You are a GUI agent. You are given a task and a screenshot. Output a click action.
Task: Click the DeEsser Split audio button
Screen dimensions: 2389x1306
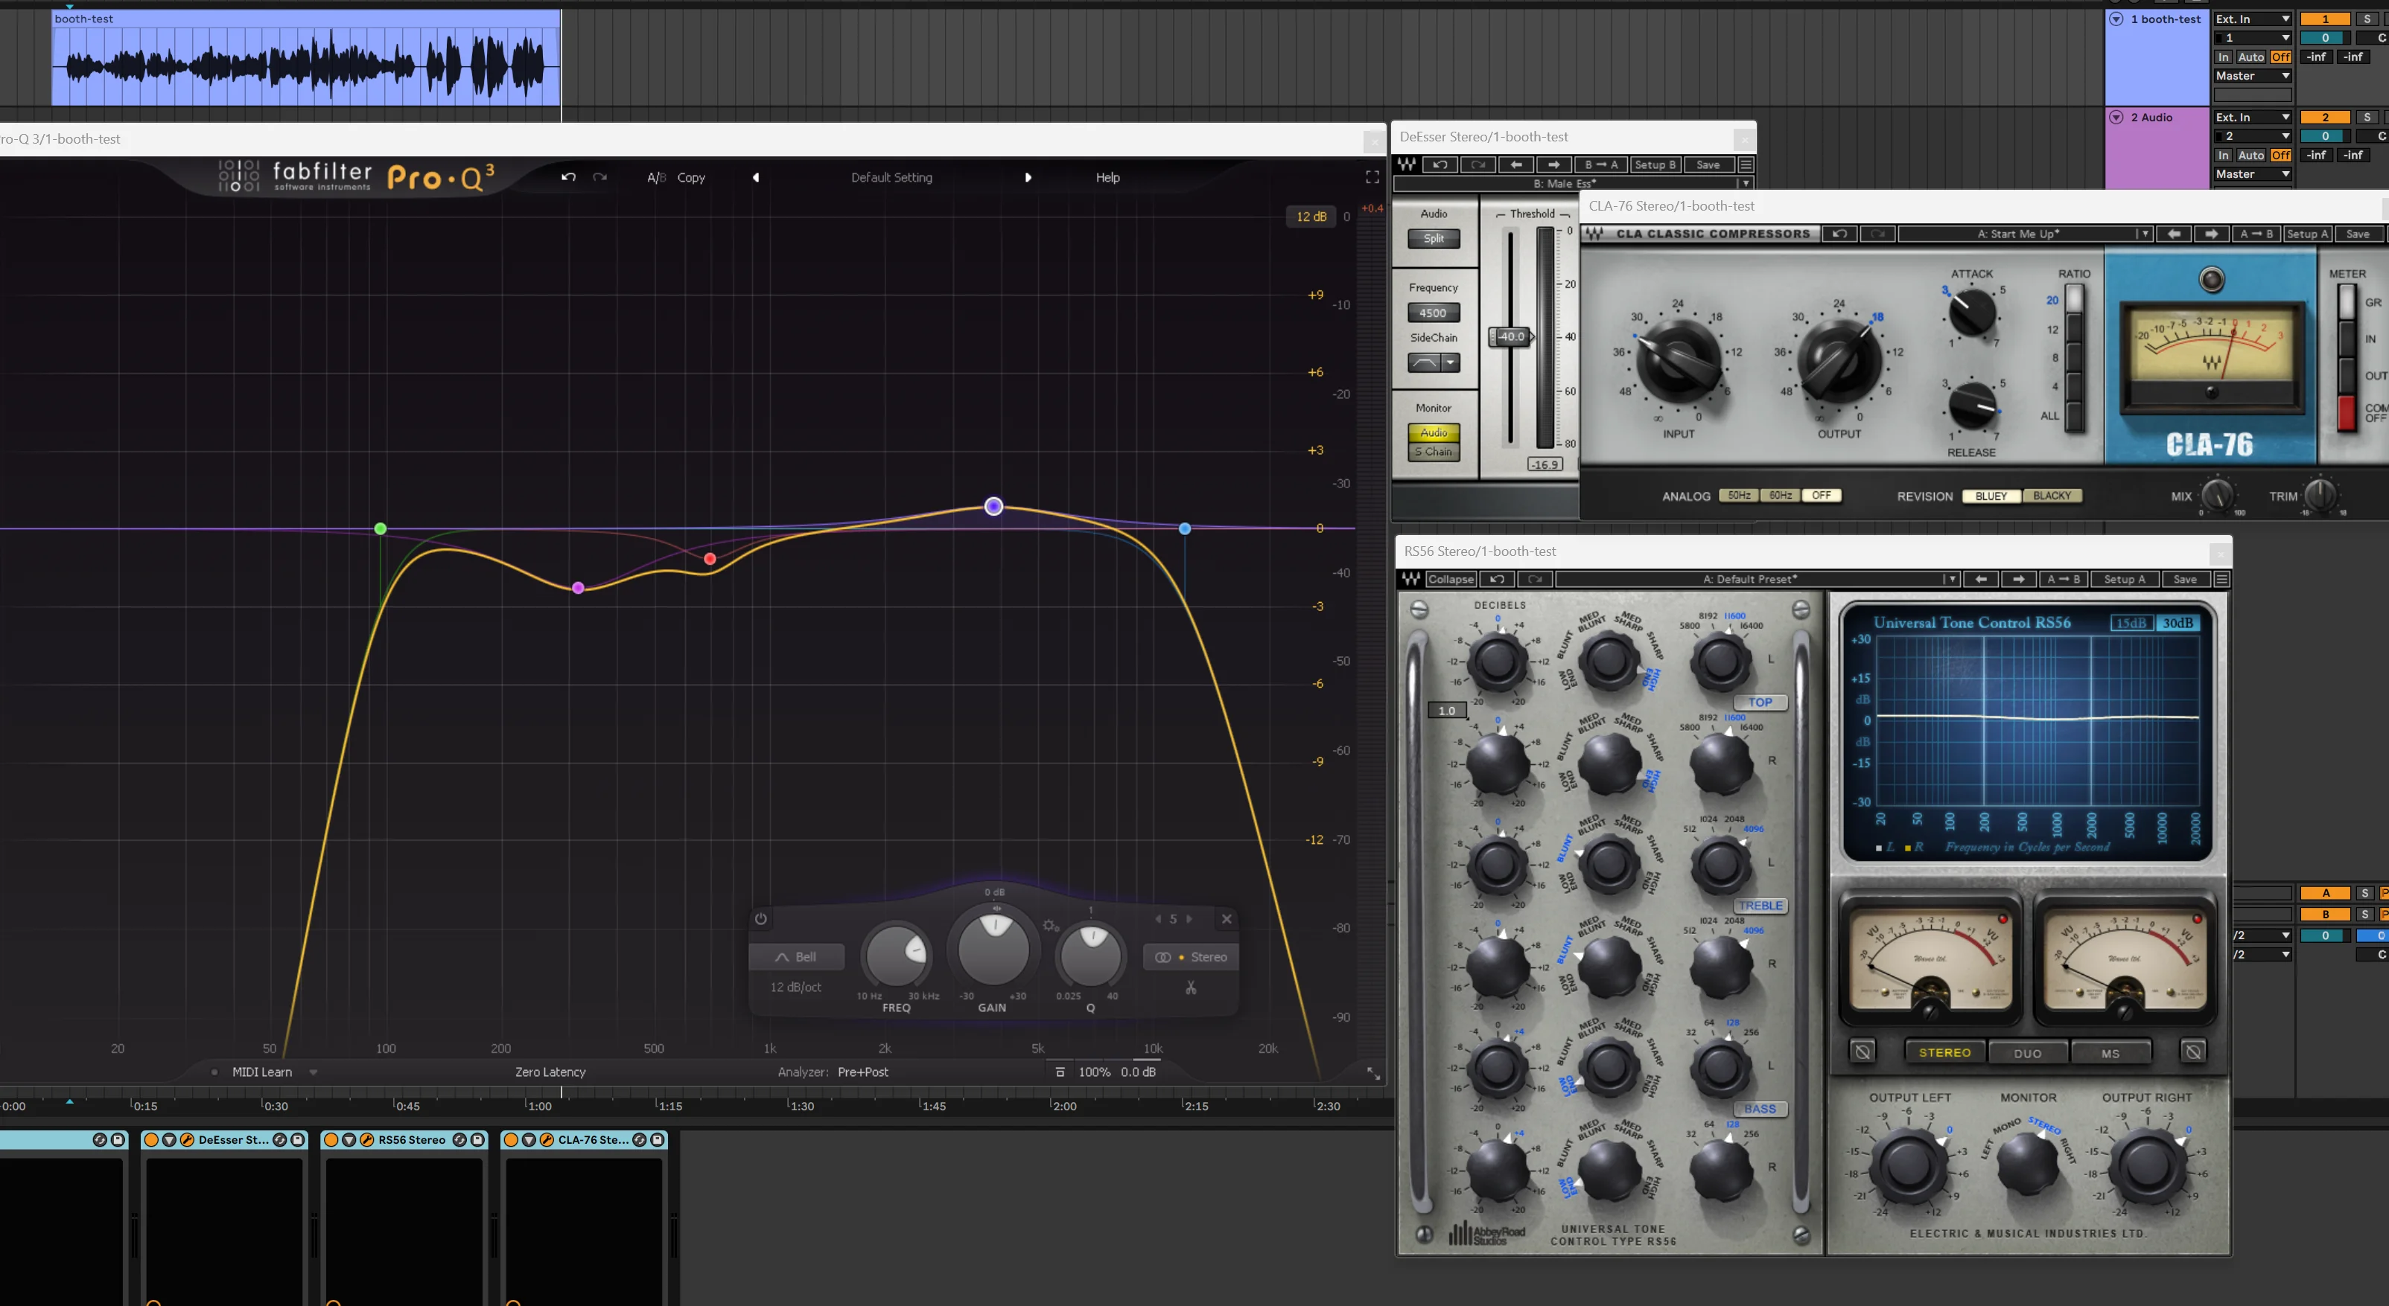(x=1434, y=238)
